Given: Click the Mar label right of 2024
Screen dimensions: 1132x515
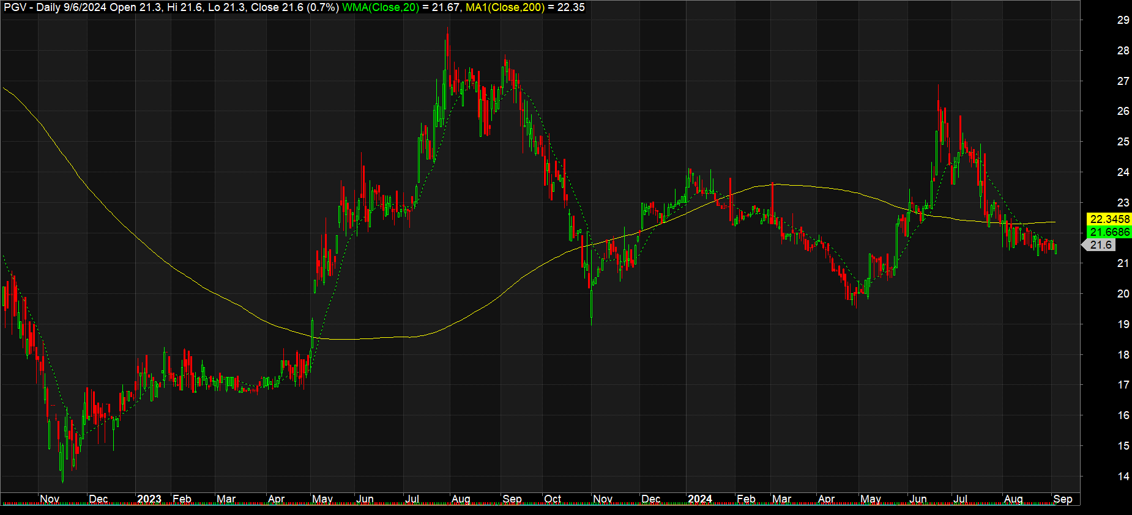Looking at the screenshot, I should tap(781, 499).
